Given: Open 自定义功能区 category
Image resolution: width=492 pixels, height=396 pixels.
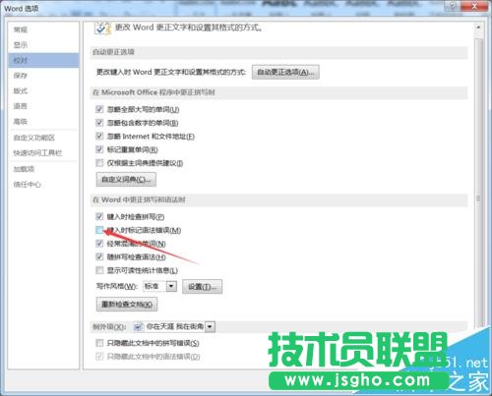Looking at the screenshot, I should pyautogui.click(x=43, y=138).
